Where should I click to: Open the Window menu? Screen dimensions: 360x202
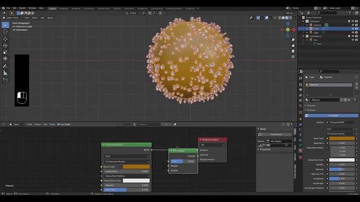(32, 8)
